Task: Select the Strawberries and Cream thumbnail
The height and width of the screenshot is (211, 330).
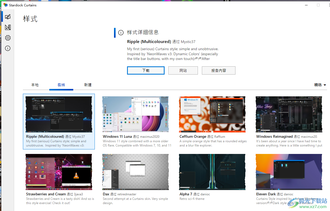Action: point(59,172)
